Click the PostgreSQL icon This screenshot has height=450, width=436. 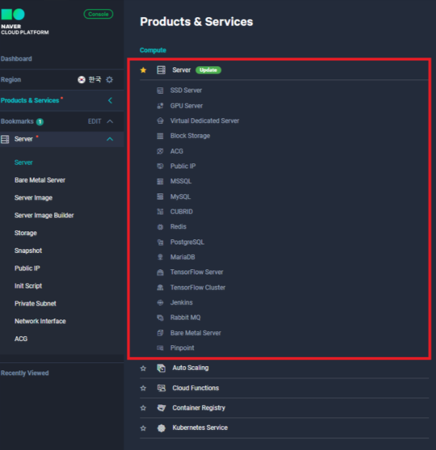[160, 242]
